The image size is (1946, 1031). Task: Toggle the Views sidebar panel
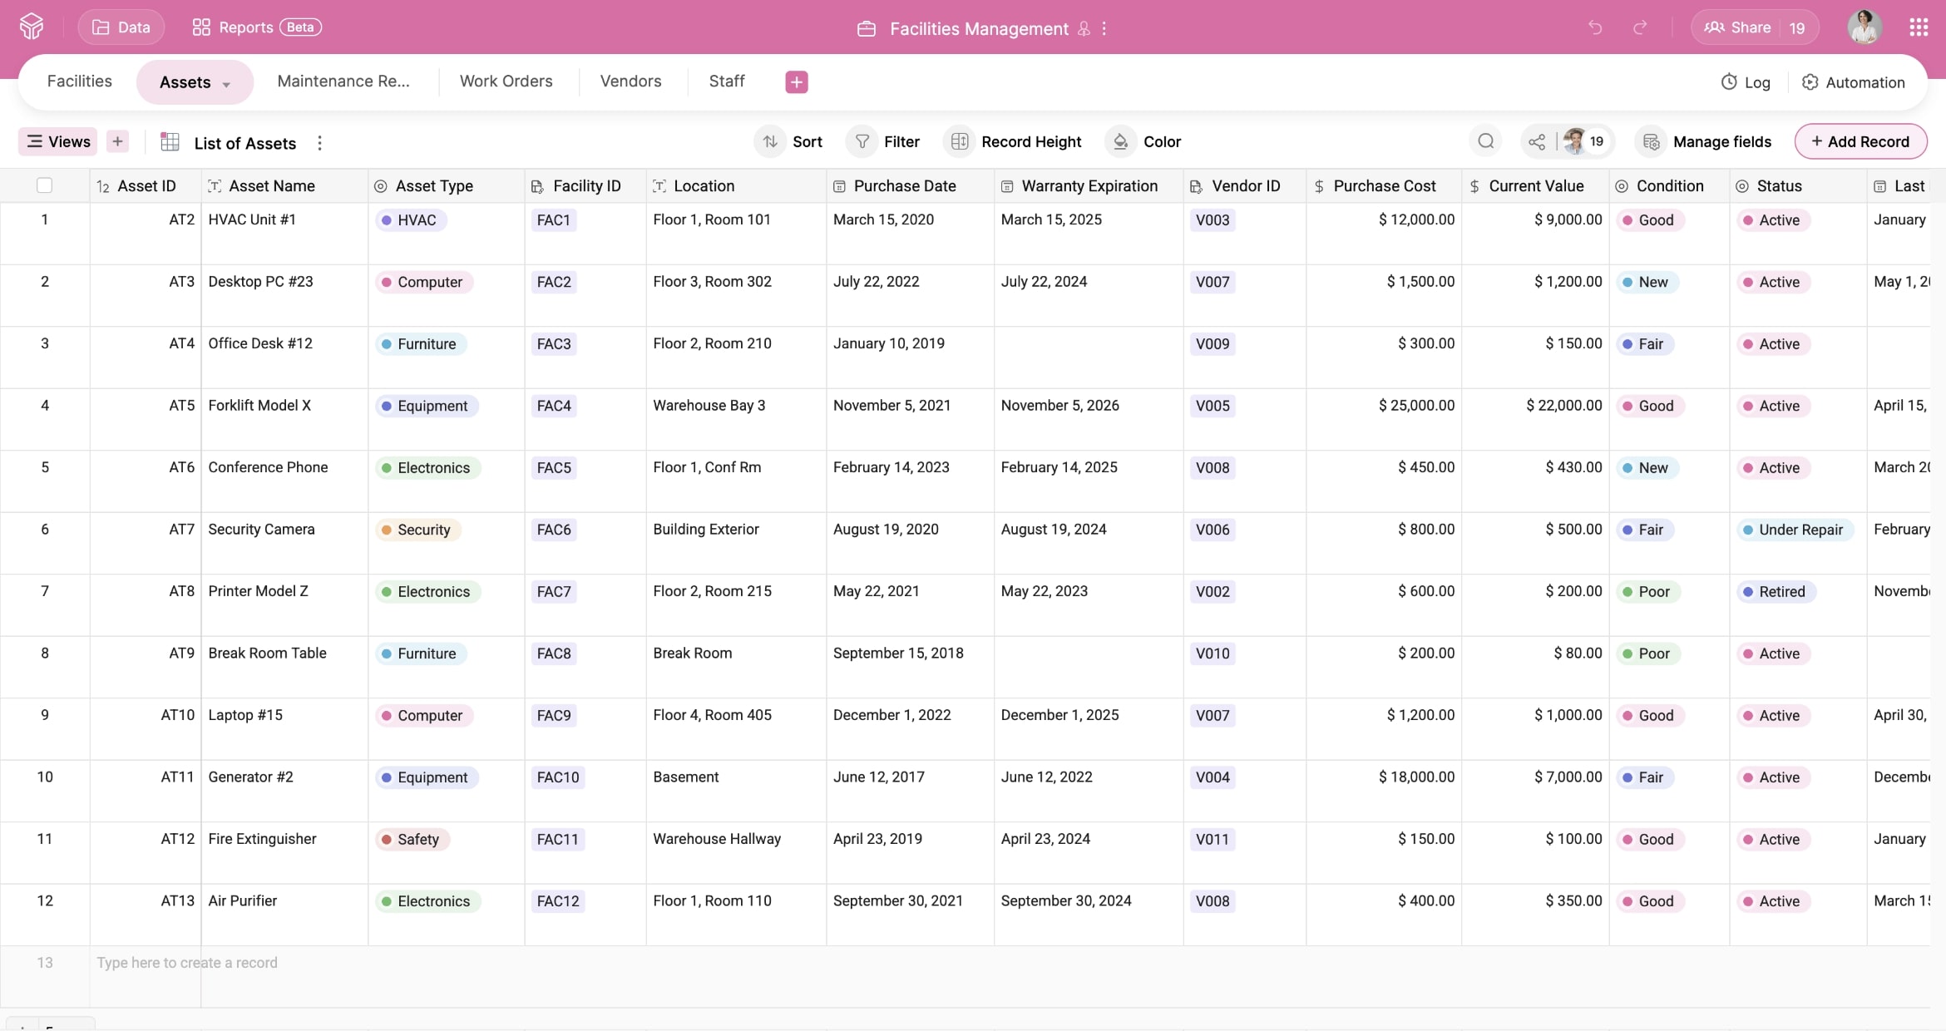[x=58, y=141]
